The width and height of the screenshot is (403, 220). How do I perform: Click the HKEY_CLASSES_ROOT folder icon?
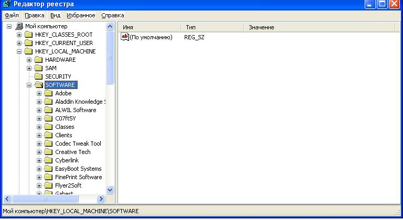29,35
